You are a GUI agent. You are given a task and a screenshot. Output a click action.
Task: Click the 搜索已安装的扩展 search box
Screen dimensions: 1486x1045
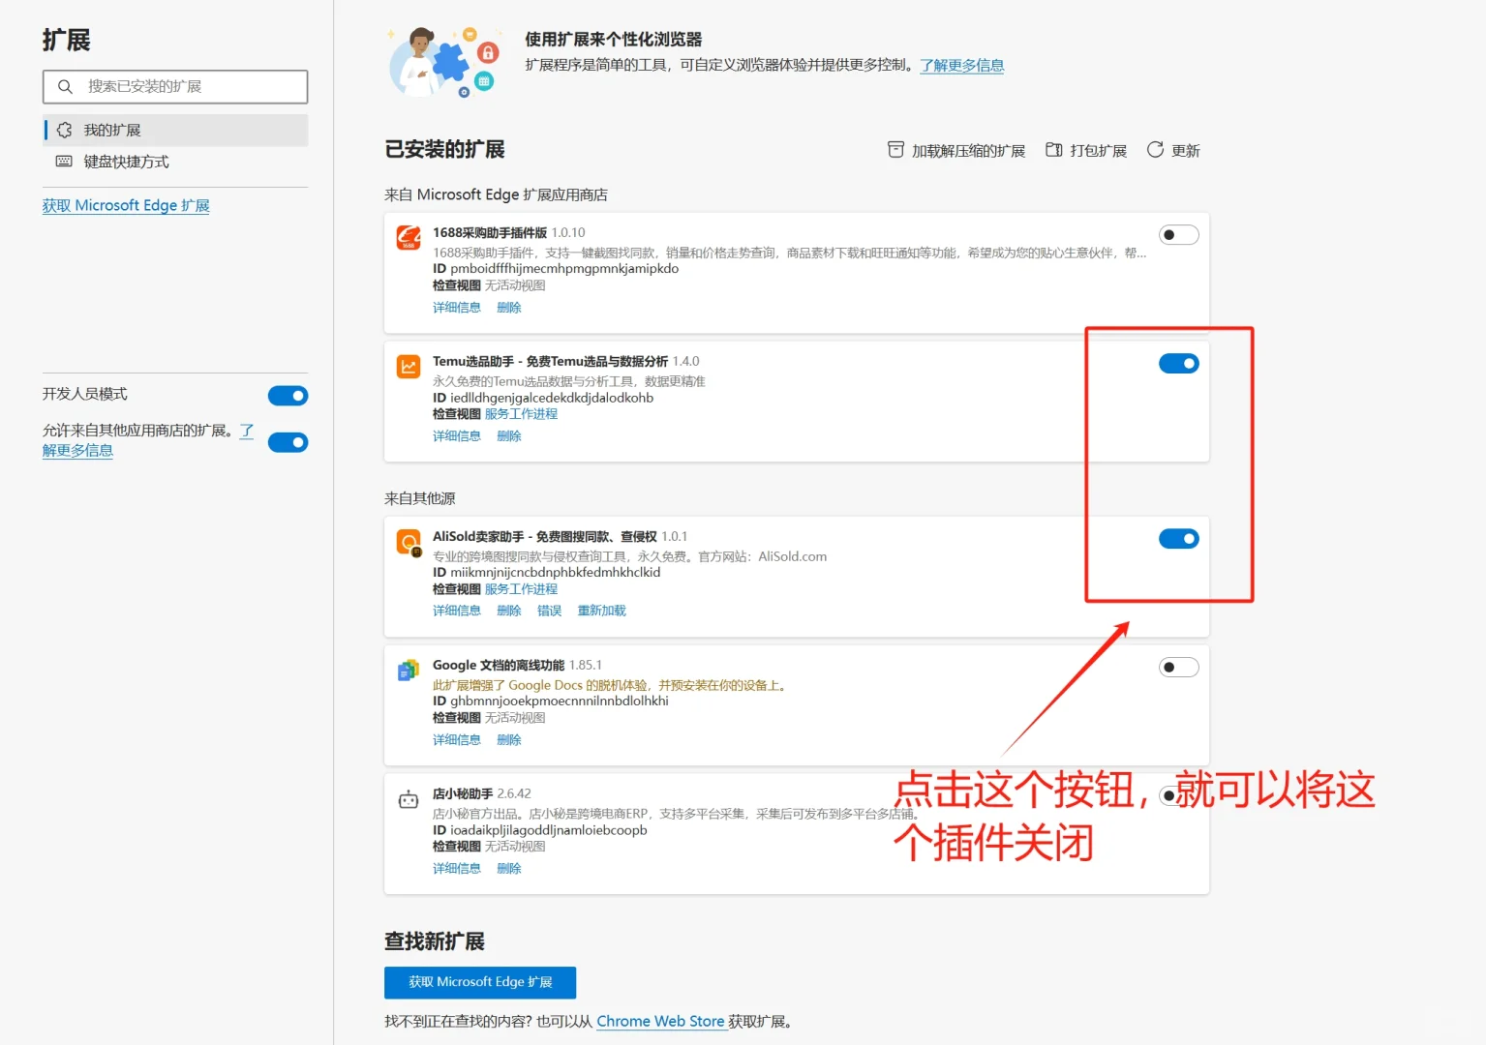coord(174,86)
